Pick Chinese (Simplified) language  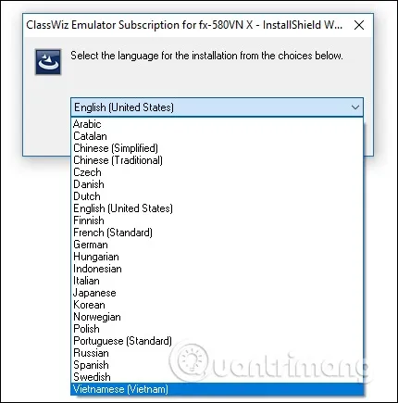[x=217, y=148]
